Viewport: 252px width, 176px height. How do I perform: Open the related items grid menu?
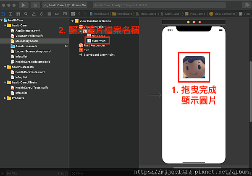[73, 14]
